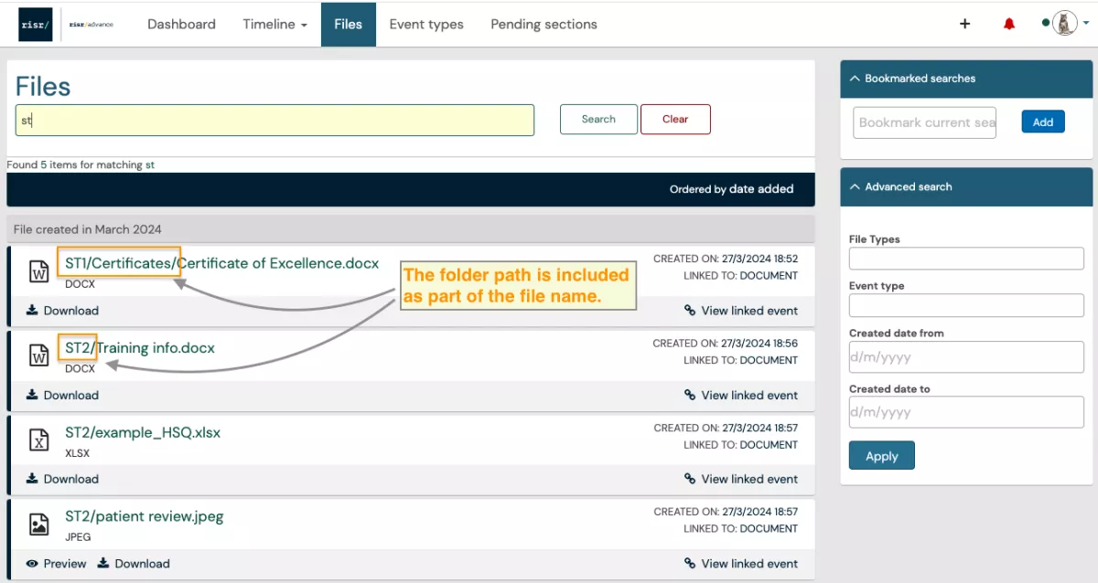Viewport: 1098px width, 583px height.
Task: Click the Search button
Action: tap(597, 119)
